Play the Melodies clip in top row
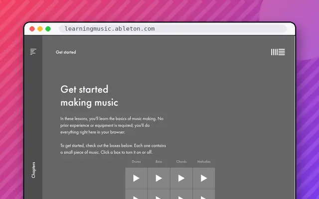Viewport: 319px width, 199px height. pyautogui.click(x=204, y=178)
